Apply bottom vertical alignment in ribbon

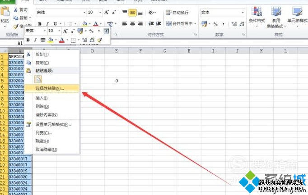tap(140, 13)
